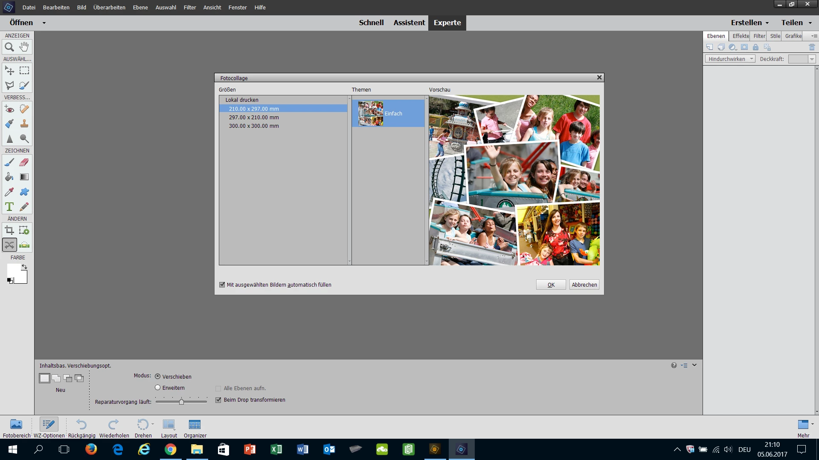
Task: Select the Paint Bucket tool
Action: tap(9, 177)
